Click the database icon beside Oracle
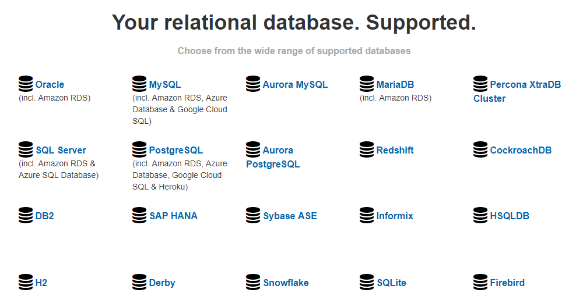The width and height of the screenshot is (576, 307). pyautogui.click(x=26, y=84)
